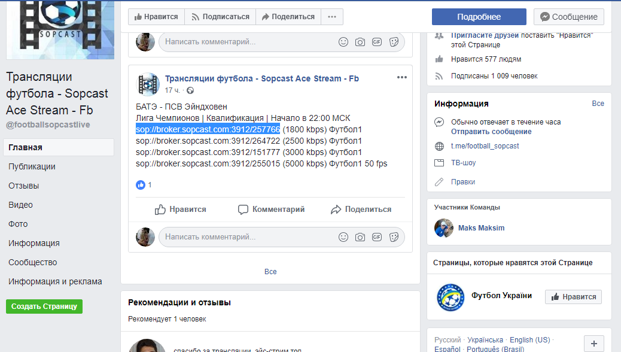Screen dimensions: 621x352
Task: Attach a photo in lower comment box
Action: tap(360, 237)
